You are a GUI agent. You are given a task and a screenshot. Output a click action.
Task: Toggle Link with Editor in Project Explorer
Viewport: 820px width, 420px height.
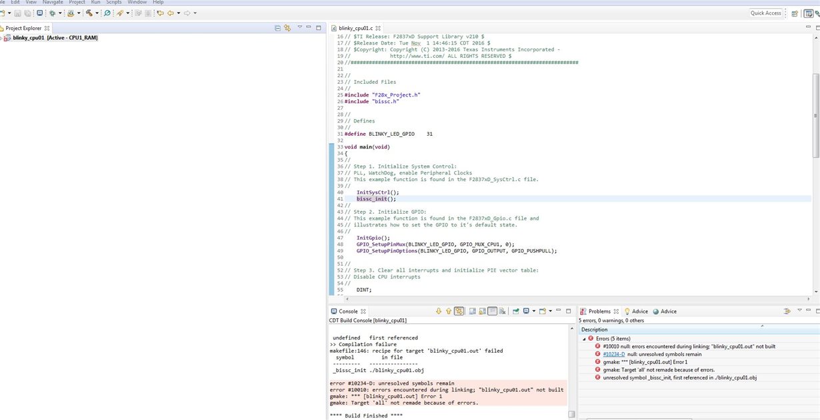coord(287,28)
